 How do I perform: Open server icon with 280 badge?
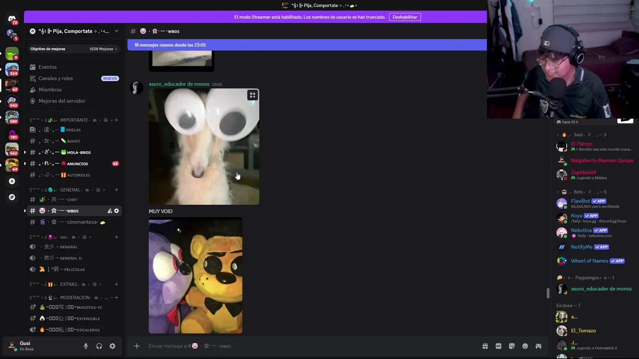click(x=12, y=117)
